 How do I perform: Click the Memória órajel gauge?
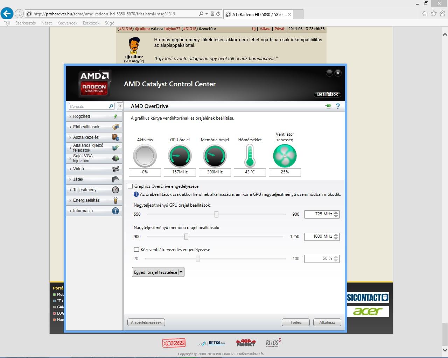coord(215,156)
